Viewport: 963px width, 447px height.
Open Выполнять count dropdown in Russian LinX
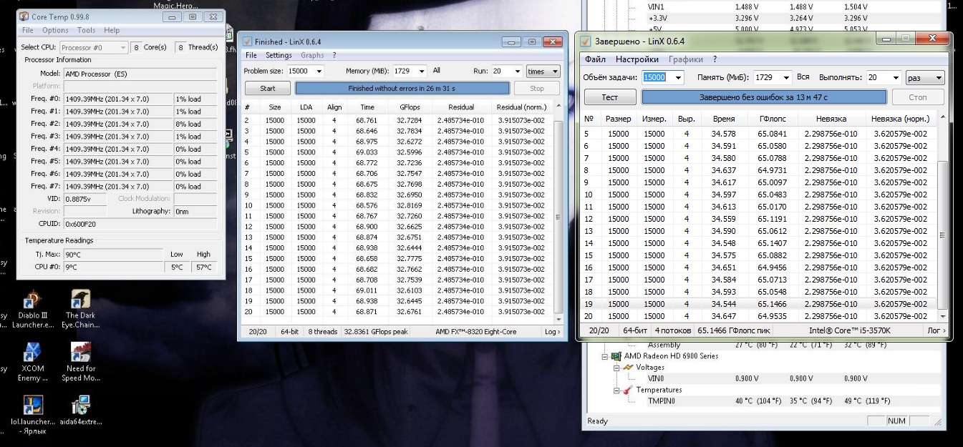click(x=895, y=77)
